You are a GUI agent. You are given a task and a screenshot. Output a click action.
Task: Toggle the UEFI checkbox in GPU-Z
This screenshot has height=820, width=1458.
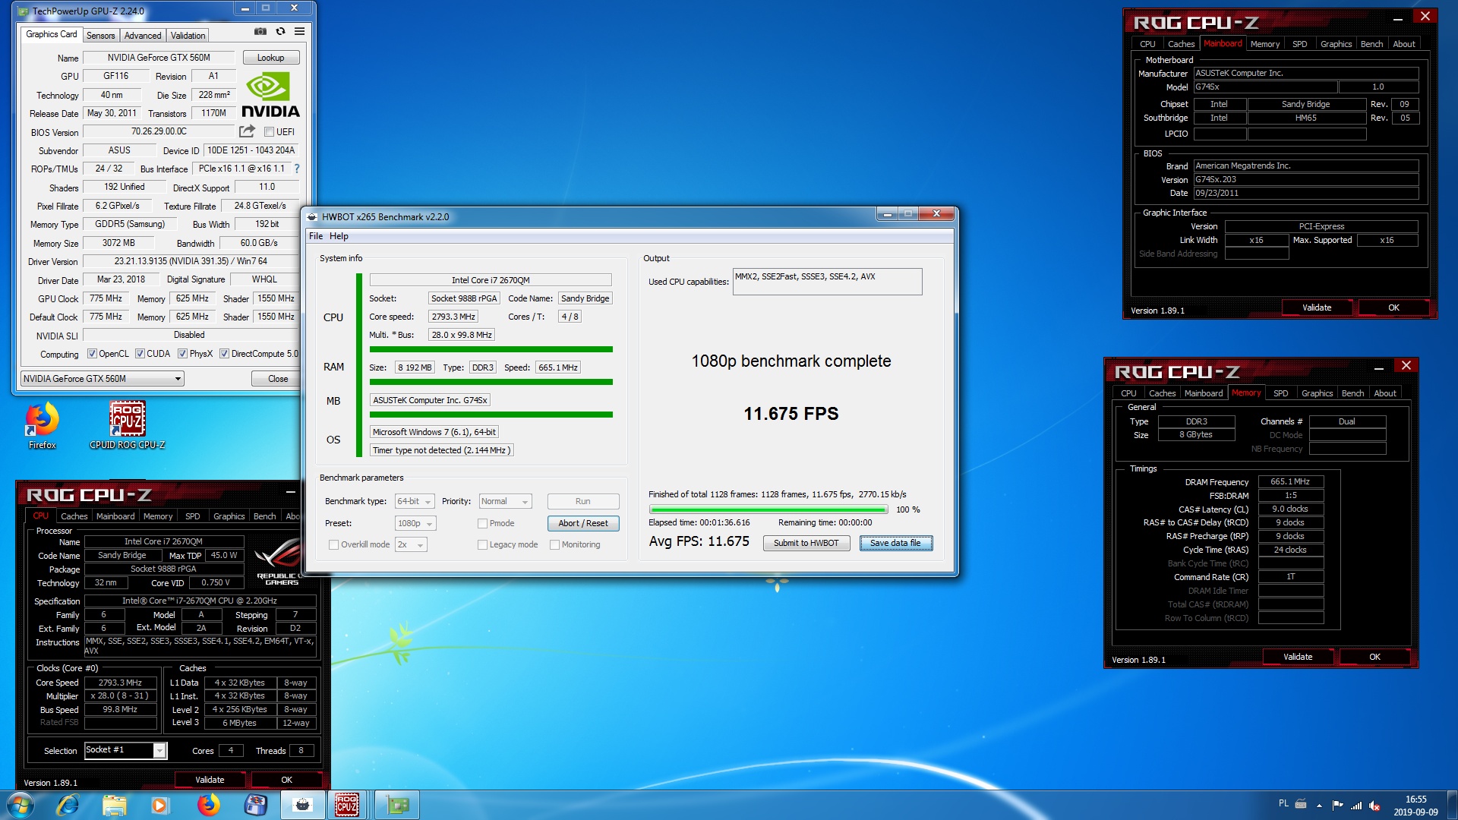pos(269,132)
